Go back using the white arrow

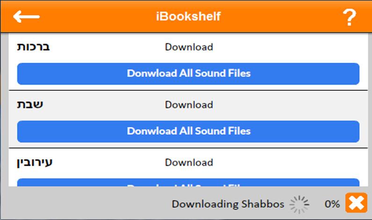26,16
